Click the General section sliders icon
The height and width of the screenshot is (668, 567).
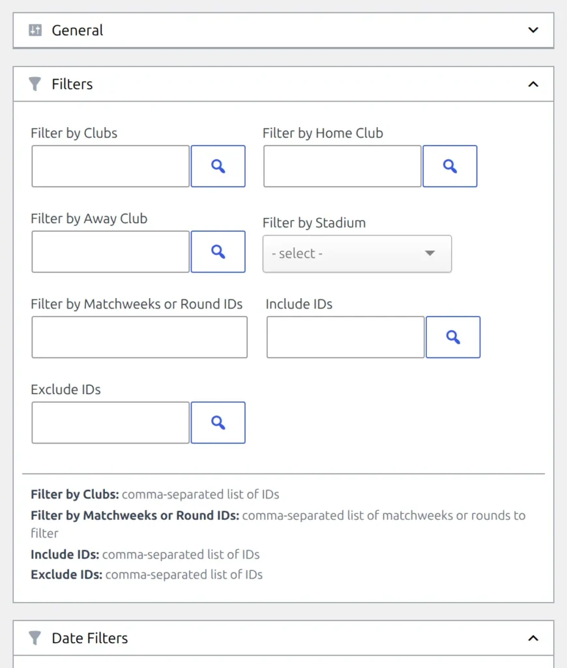pyautogui.click(x=35, y=30)
